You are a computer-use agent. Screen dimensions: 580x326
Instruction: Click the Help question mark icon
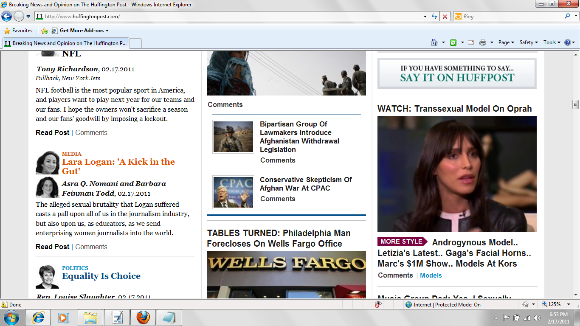click(568, 42)
